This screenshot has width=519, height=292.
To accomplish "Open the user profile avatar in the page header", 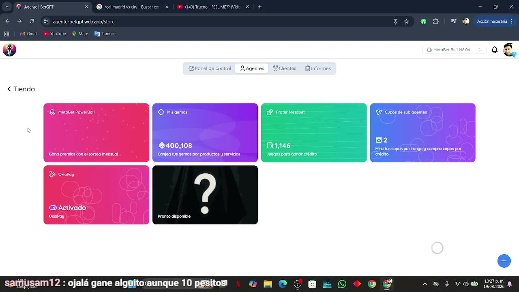I will pos(509,50).
